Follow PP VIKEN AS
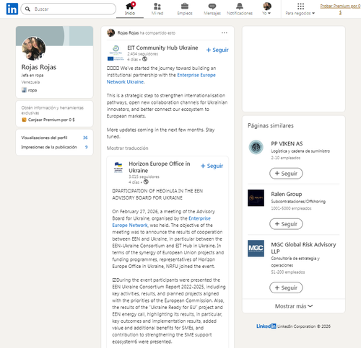Image resolution: width=361 pixels, height=348 pixels. coord(286,174)
